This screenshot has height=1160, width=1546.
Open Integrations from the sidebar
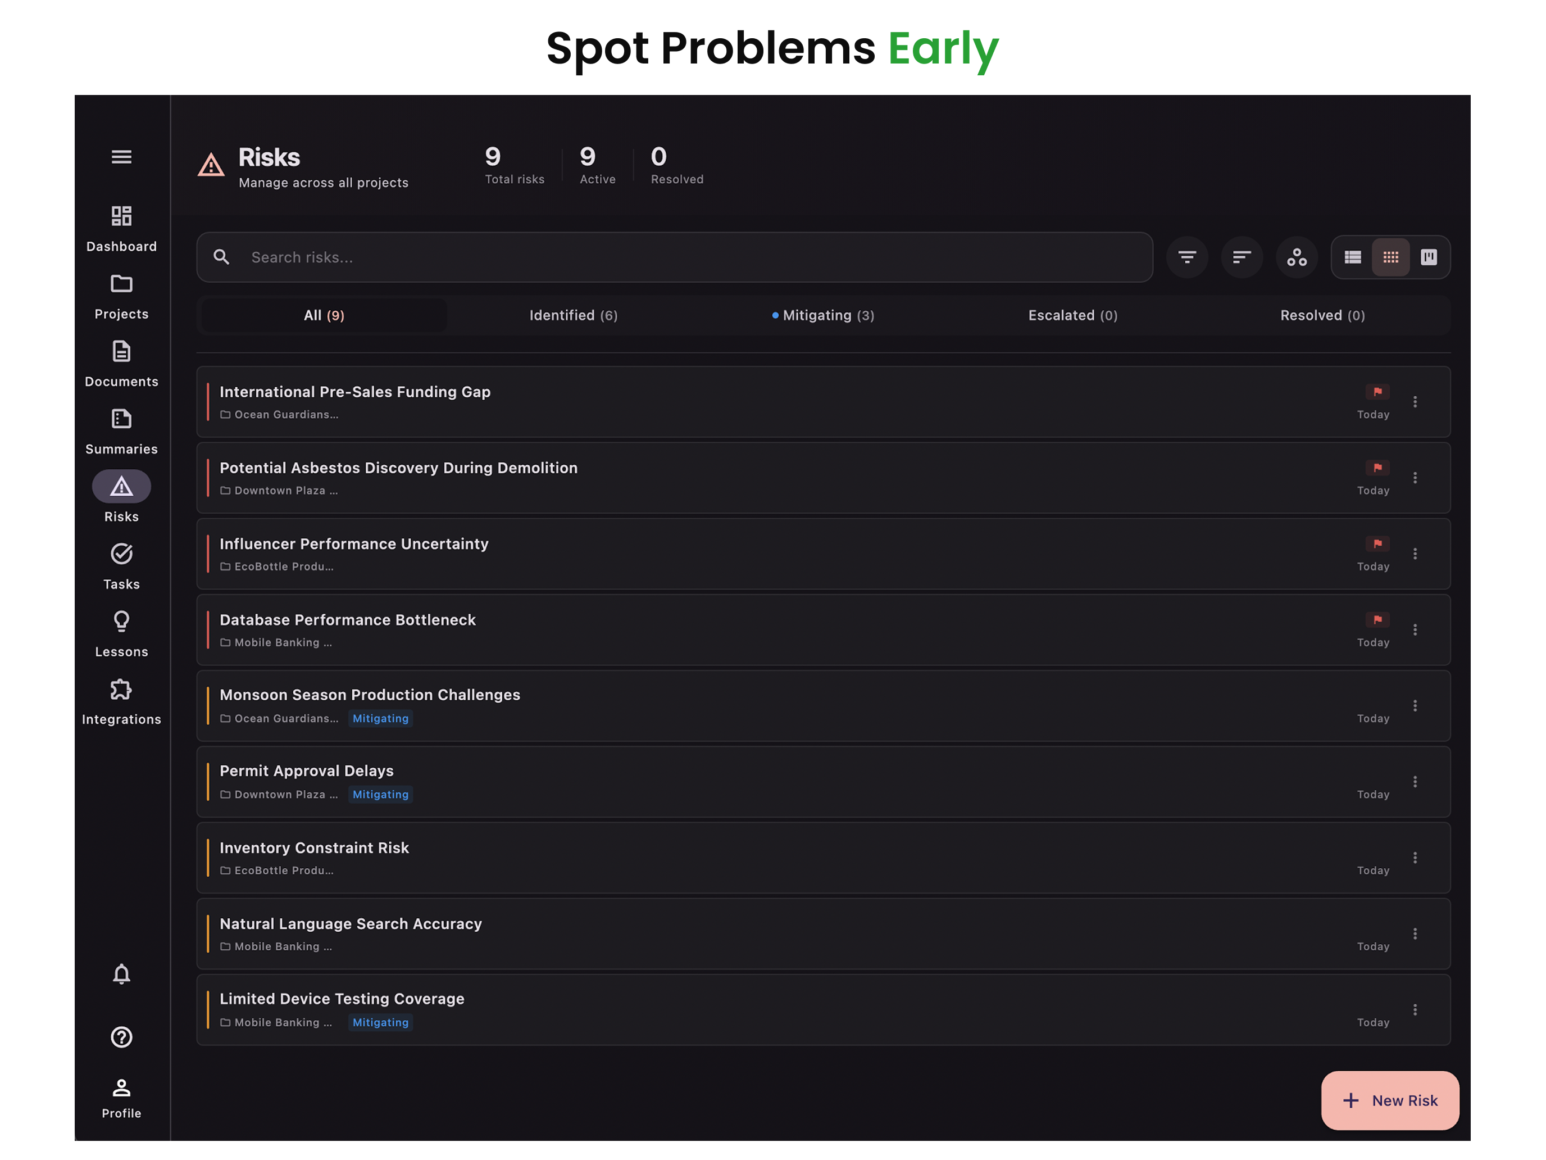point(121,703)
